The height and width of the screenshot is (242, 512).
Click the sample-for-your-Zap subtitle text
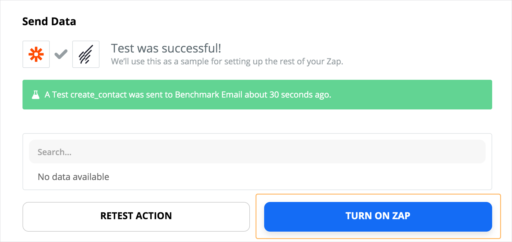(227, 61)
